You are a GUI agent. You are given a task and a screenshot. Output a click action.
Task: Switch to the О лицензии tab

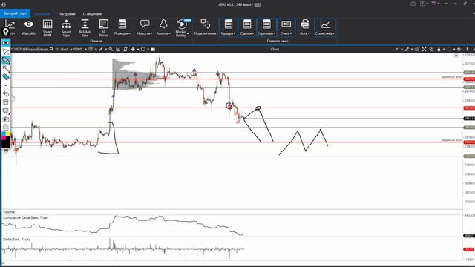(92, 14)
